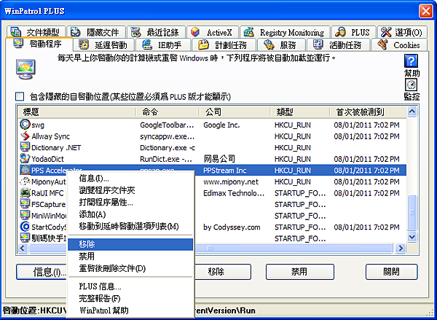
Task: Click the PLUS key icon
Action: pos(340,32)
